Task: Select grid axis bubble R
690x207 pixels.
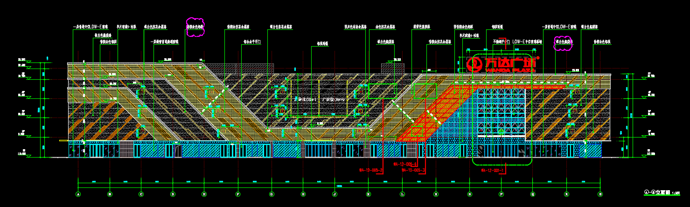Action: 566,194
